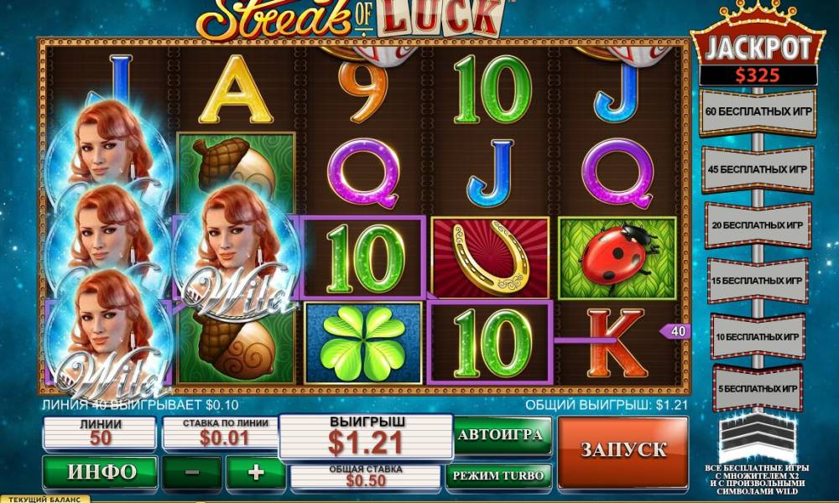Click the four-leaf clover symbol
Screen dimensions: 839x503
tap(363, 343)
